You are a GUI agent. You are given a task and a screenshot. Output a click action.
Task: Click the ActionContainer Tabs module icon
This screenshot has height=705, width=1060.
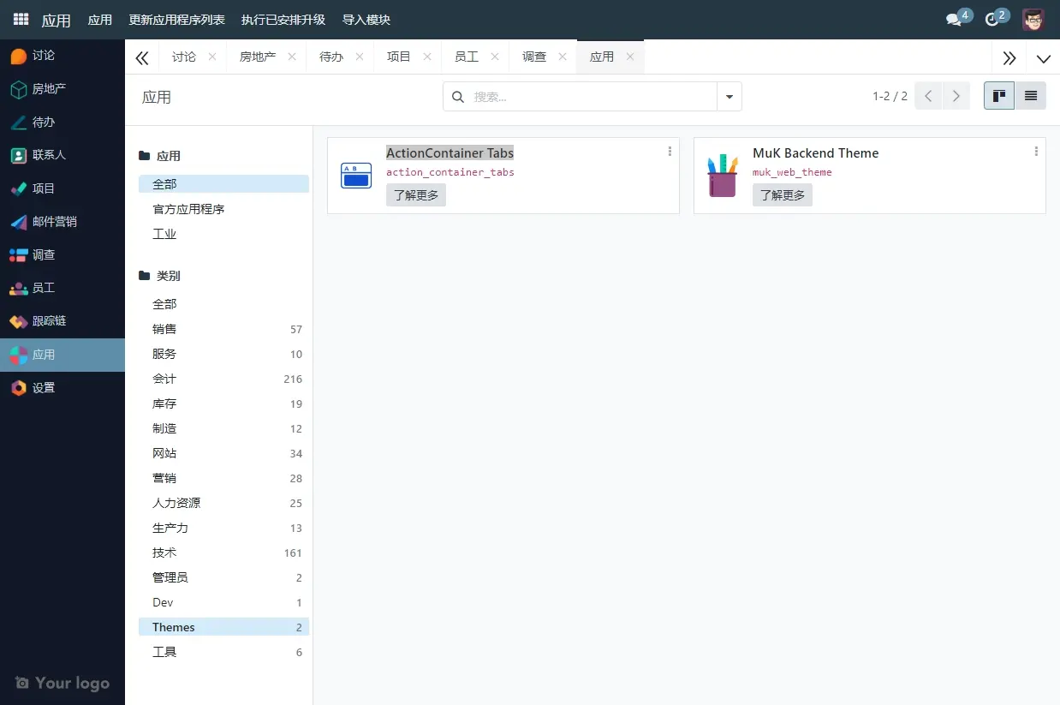356,176
